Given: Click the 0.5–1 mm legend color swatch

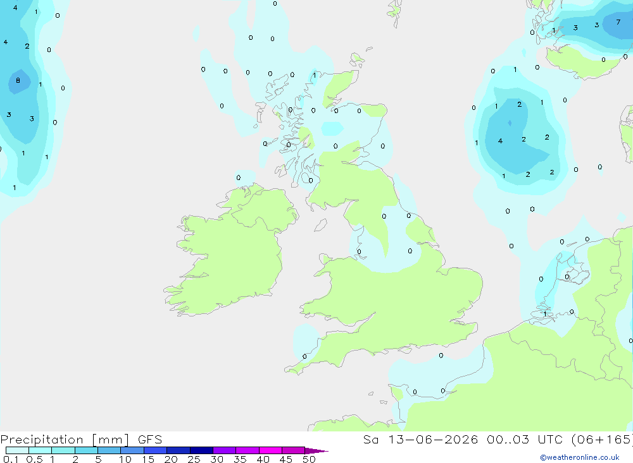Looking at the screenshot, I should [x=41, y=450].
